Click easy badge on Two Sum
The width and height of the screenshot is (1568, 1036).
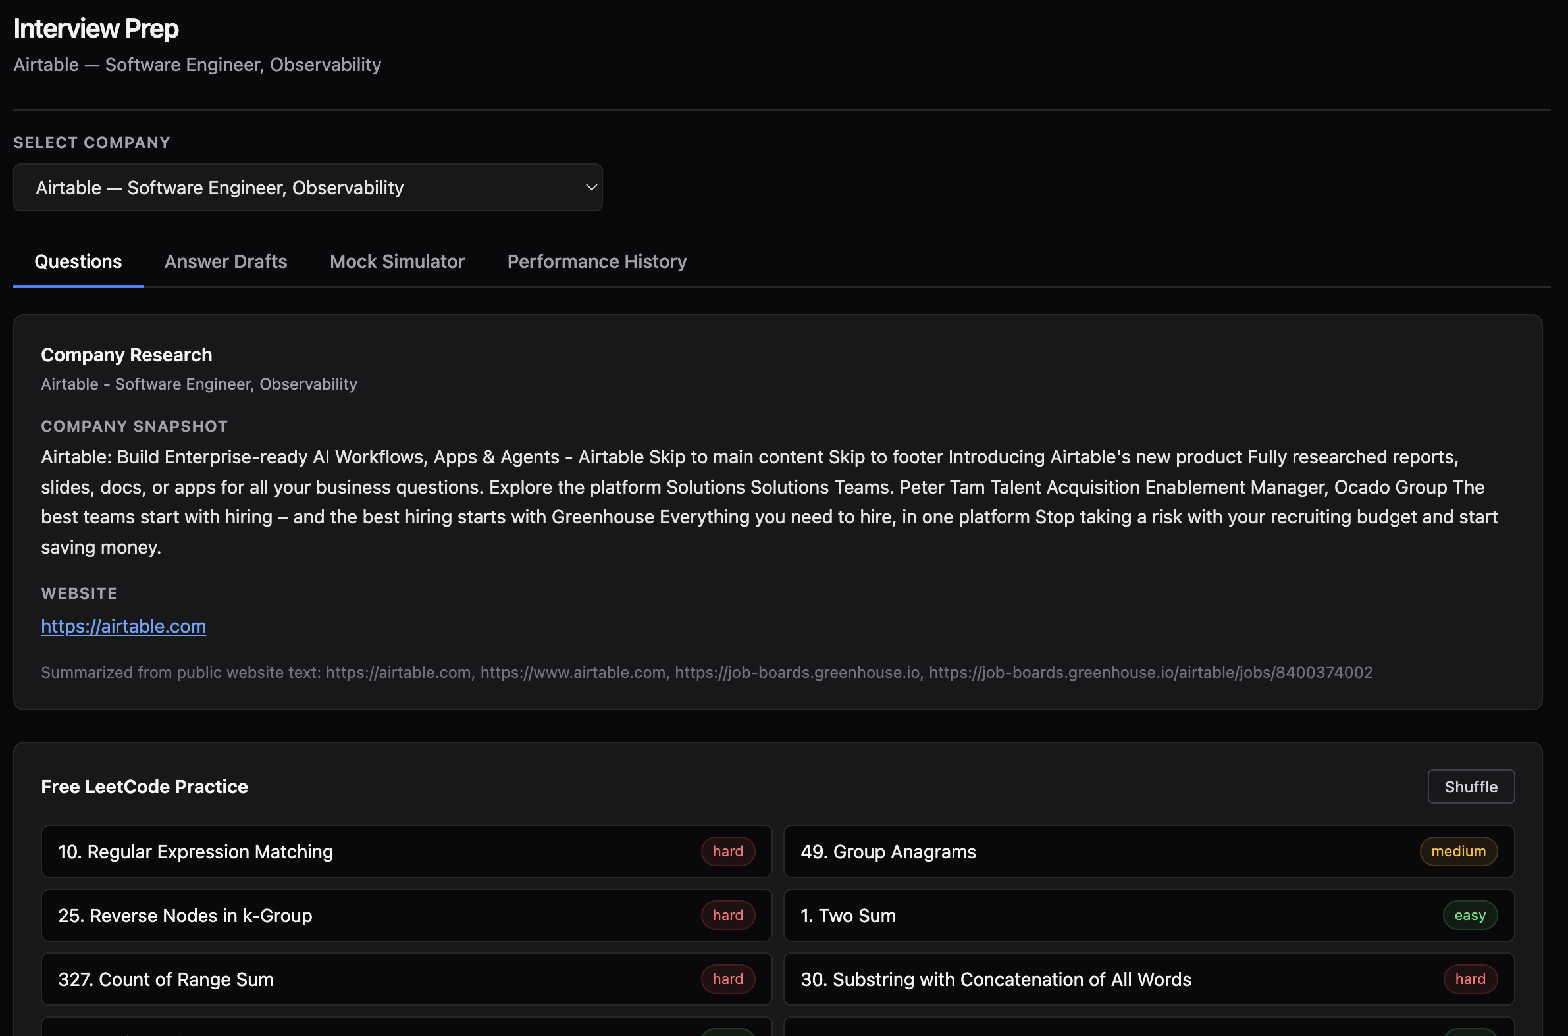coord(1469,916)
